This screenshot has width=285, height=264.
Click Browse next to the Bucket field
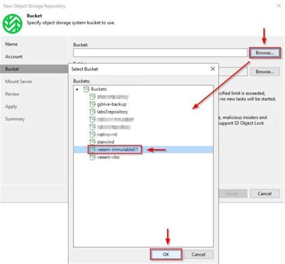pyautogui.click(x=265, y=53)
